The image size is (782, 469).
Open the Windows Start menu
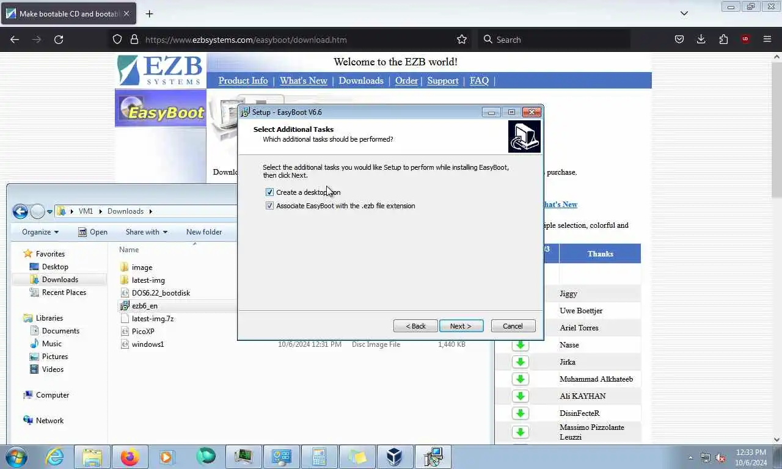pos(16,457)
